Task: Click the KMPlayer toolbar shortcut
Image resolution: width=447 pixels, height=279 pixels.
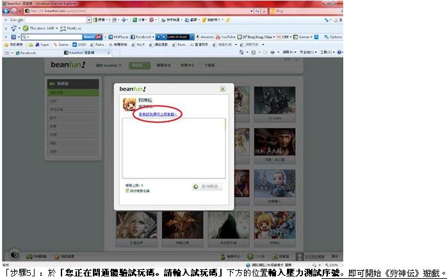Action: [118, 36]
